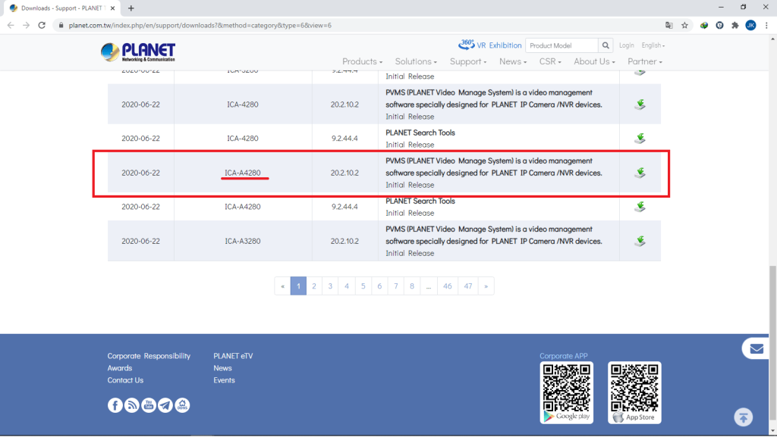Bookmark this page with star icon

click(x=684, y=25)
